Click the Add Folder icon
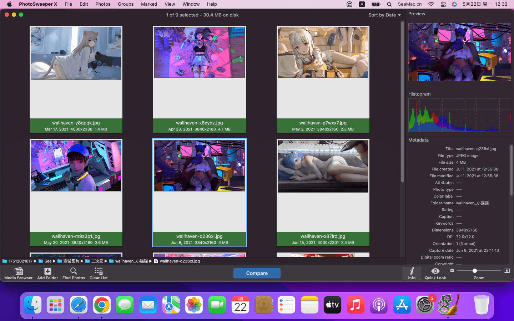 point(47,271)
